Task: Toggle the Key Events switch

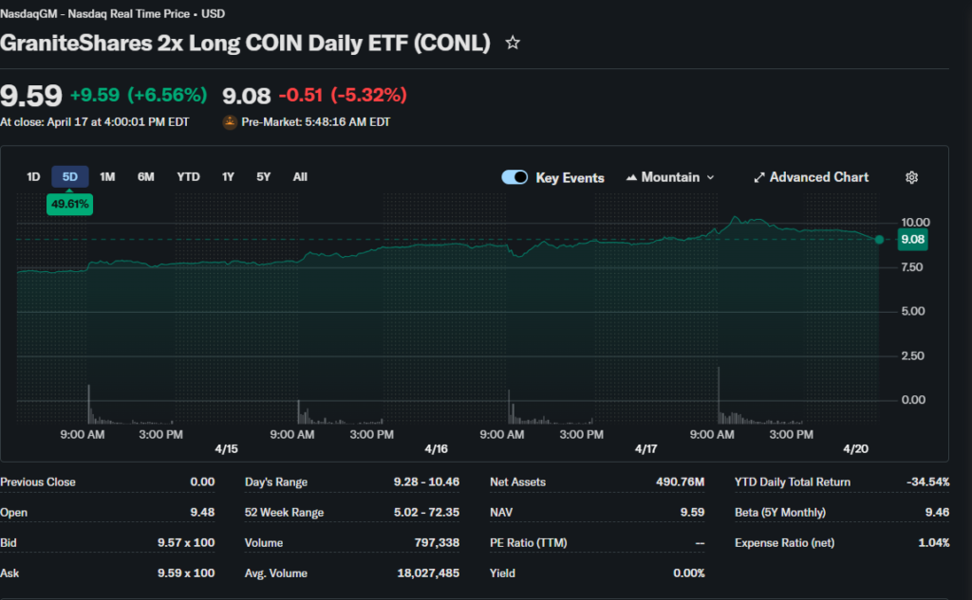Action: point(514,177)
